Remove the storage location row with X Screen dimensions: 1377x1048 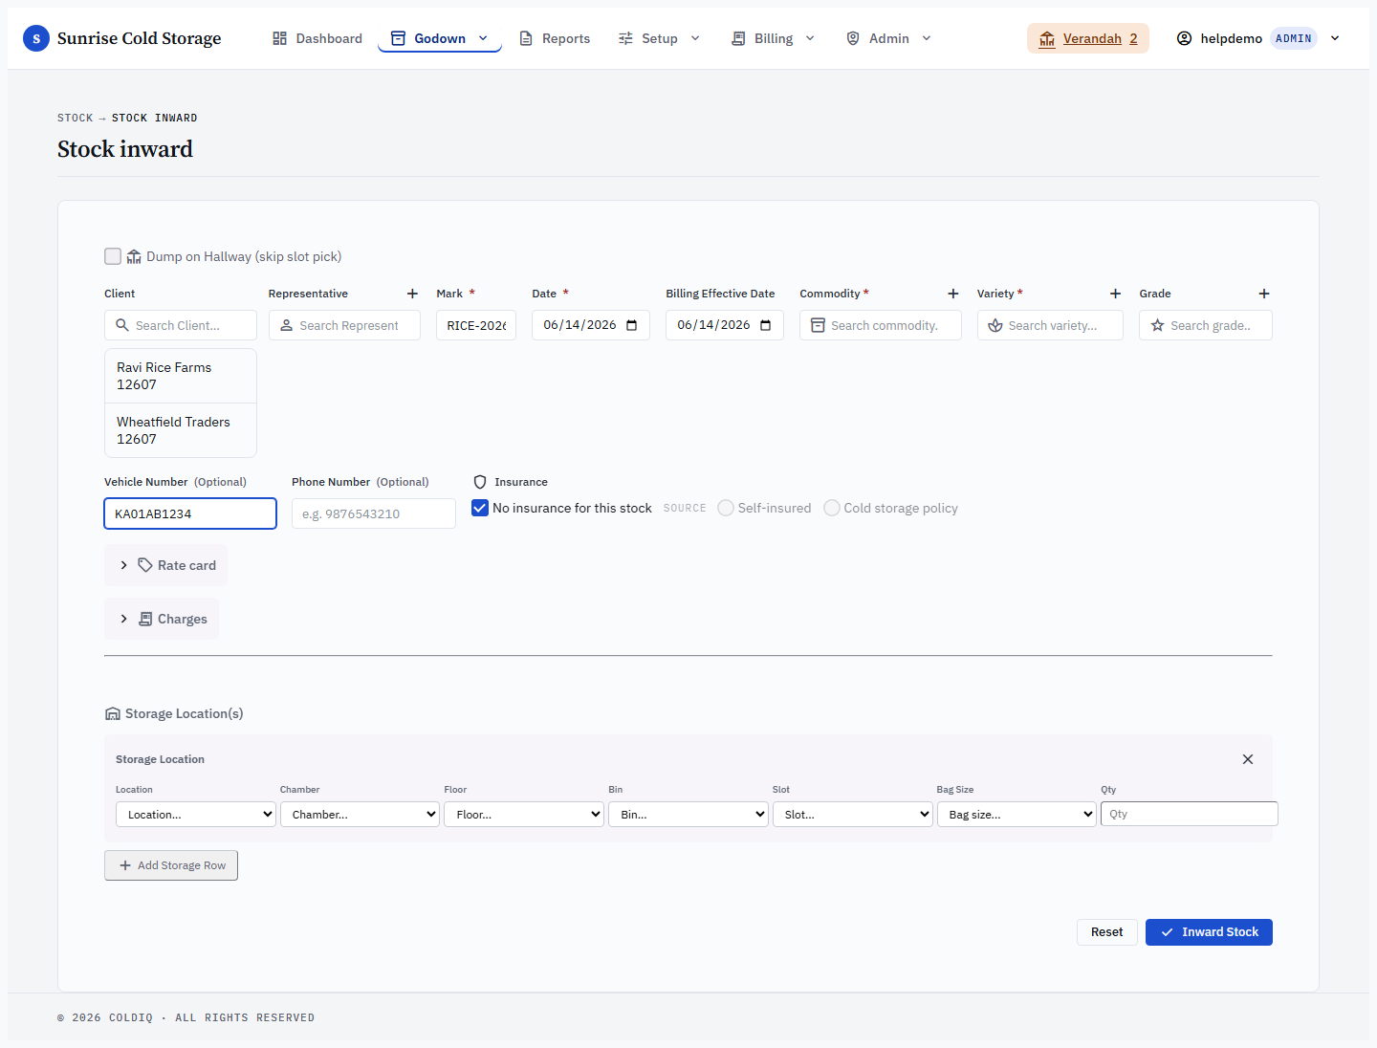(1248, 759)
